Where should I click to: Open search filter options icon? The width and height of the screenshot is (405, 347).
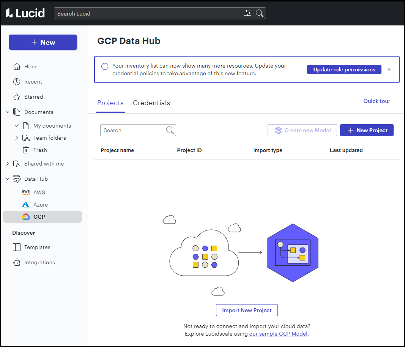pyautogui.click(x=247, y=13)
